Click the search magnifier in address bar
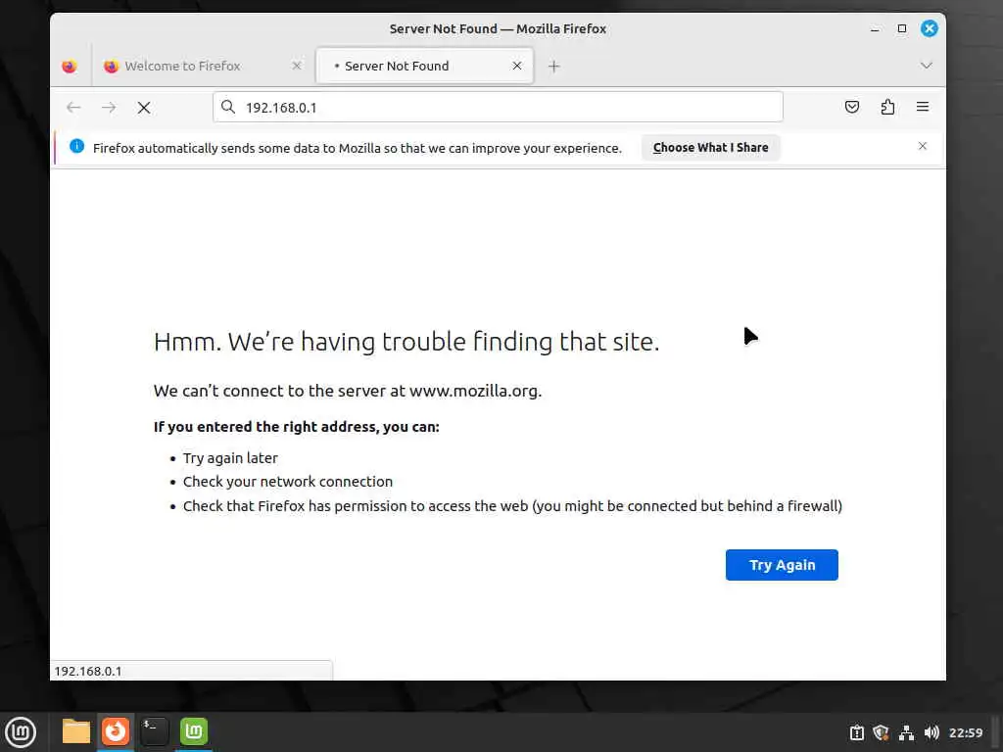Viewport: 1003px width, 752px height. (x=228, y=107)
